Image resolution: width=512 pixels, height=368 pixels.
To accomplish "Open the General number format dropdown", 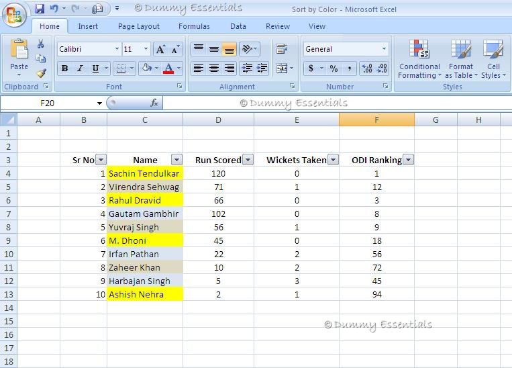I will (384, 49).
